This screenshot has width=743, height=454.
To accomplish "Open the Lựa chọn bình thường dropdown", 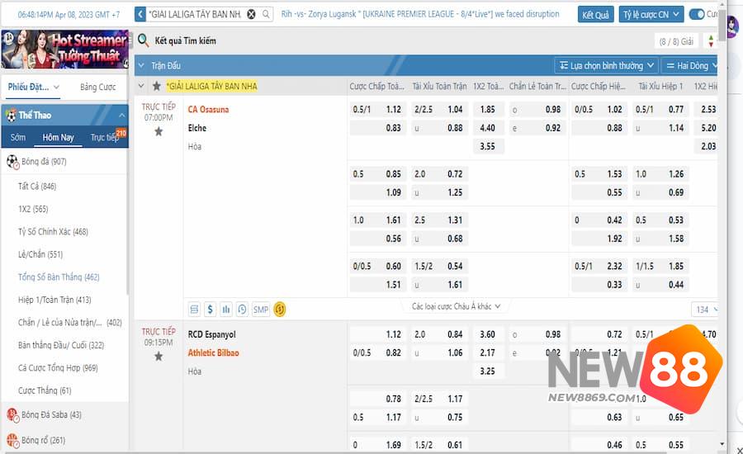I will (x=606, y=65).
